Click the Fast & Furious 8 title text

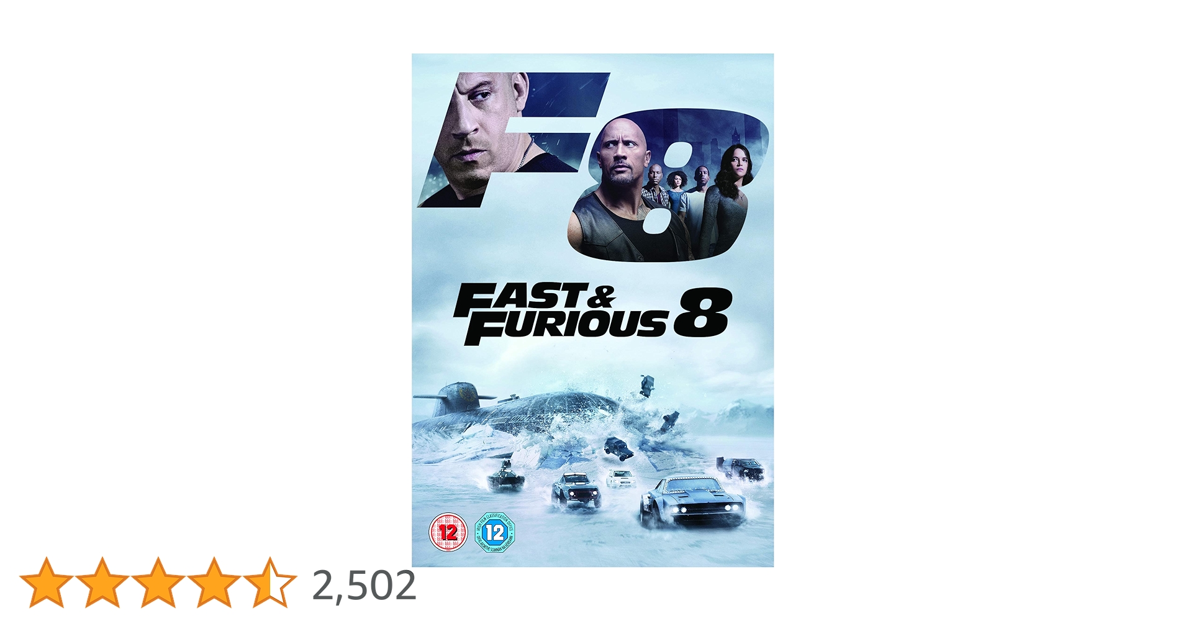pyautogui.click(x=591, y=315)
